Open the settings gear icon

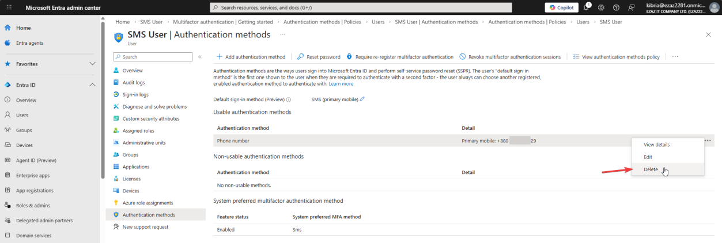601,7
